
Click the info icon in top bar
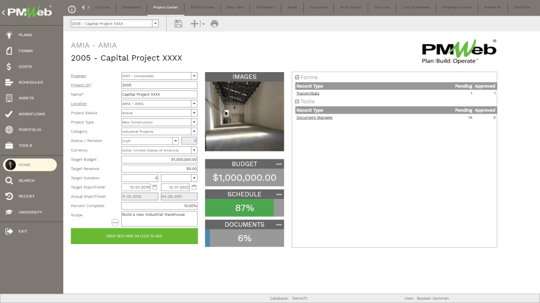72,9
